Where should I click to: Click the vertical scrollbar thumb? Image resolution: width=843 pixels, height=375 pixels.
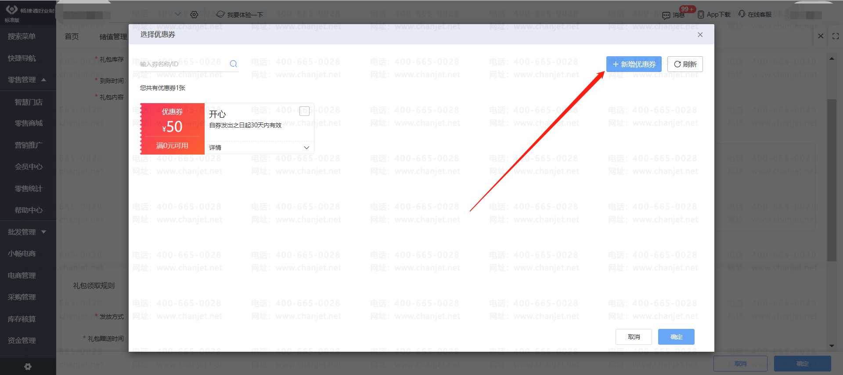tap(832, 180)
